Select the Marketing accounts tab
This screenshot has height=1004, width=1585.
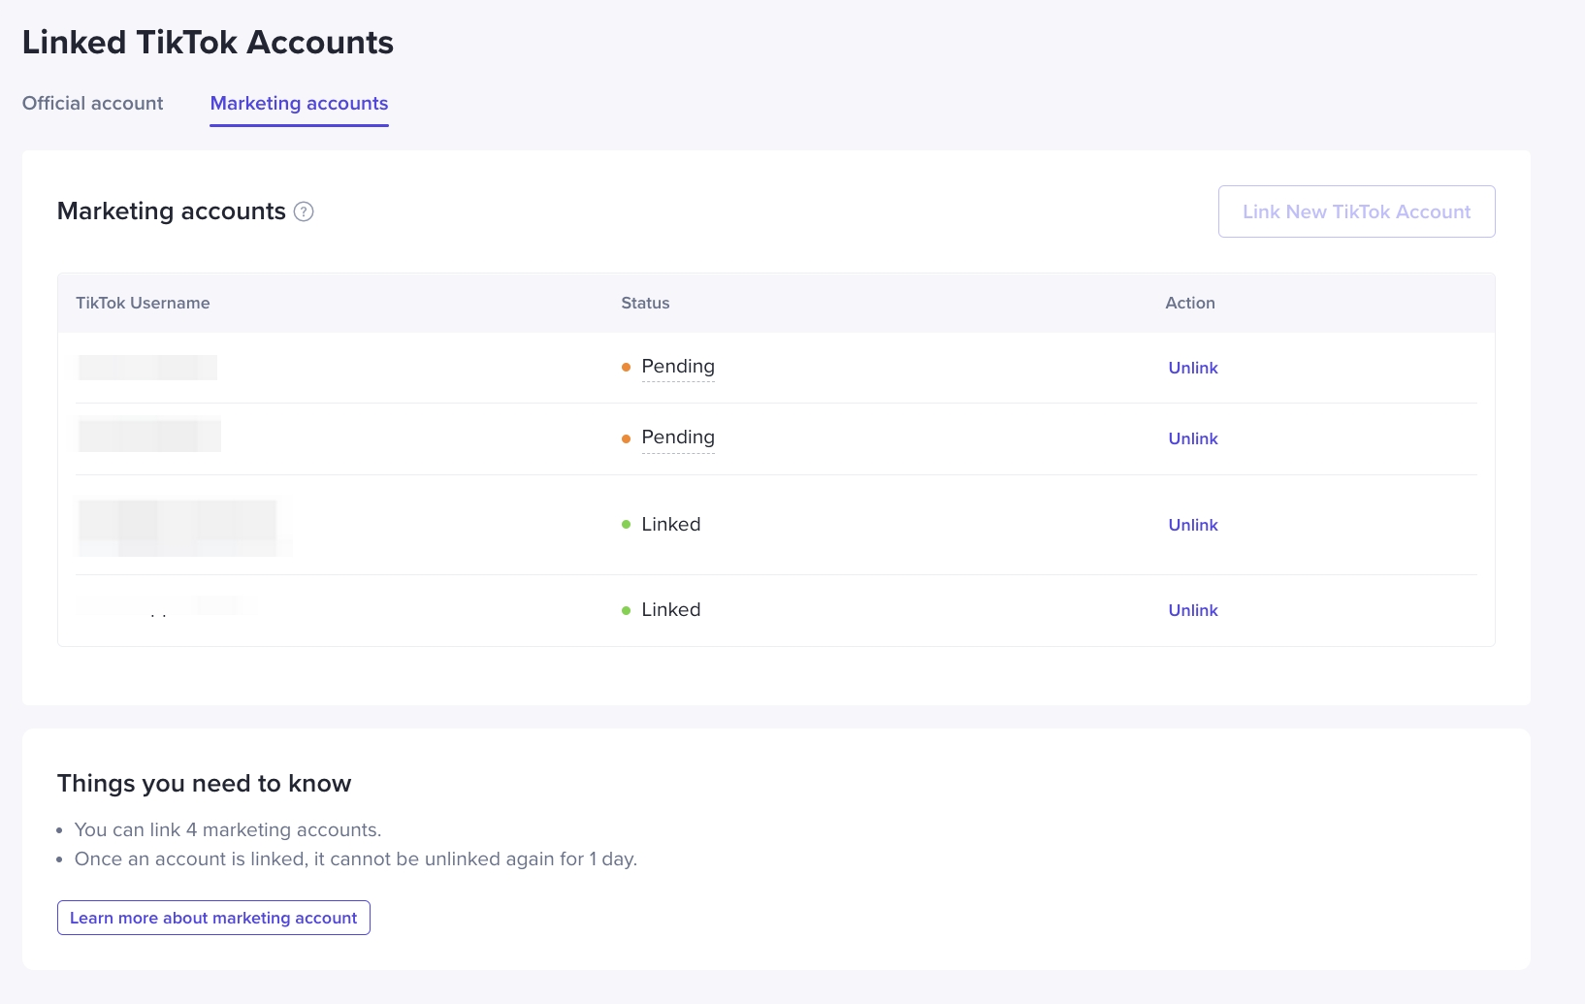[298, 103]
